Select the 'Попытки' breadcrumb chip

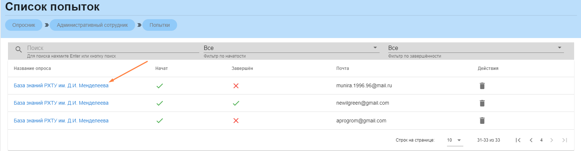pyautogui.click(x=160, y=25)
